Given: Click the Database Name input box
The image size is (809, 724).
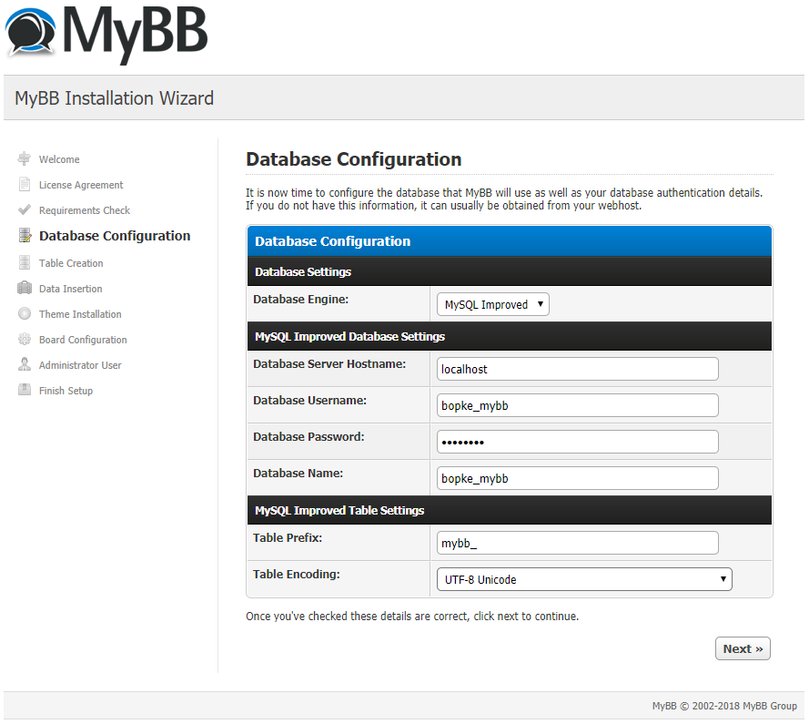Looking at the screenshot, I should 577,478.
